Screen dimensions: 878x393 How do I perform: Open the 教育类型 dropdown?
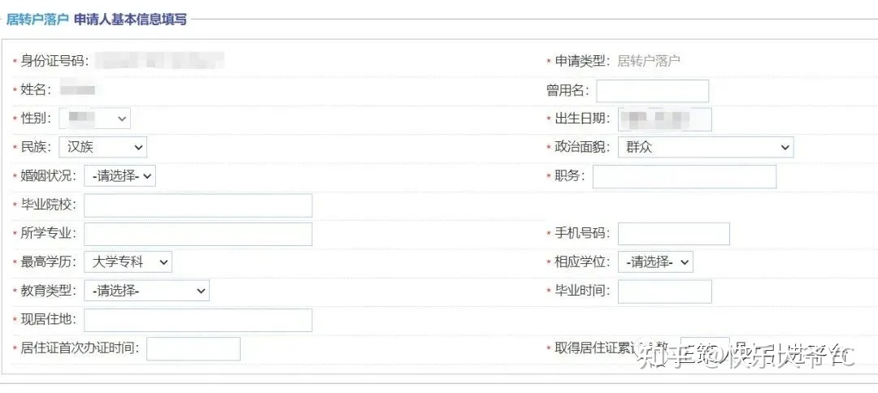pos(146,292)
